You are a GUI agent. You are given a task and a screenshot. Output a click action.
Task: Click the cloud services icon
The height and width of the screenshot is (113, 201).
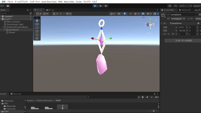click(x=8, y=6)
